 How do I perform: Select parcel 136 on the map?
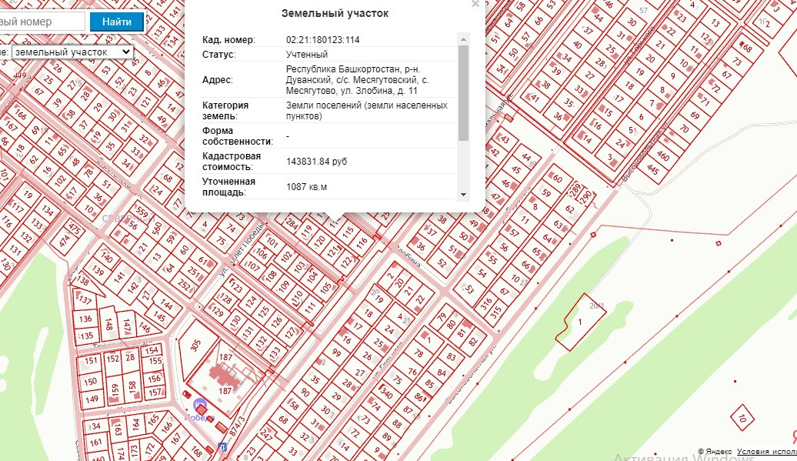pyautogui.click(x=85, y=319)
